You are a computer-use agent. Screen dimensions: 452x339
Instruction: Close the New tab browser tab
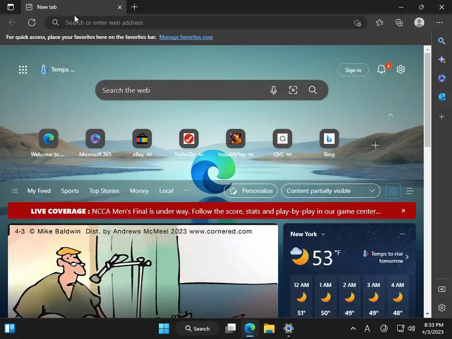tap(120, 7)
